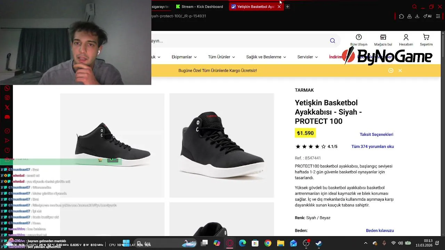The width and height of the screenshot is (445, 250).
Task: Switch to the Stream - Kick Dashboard tab
Action: coord(200,7)
